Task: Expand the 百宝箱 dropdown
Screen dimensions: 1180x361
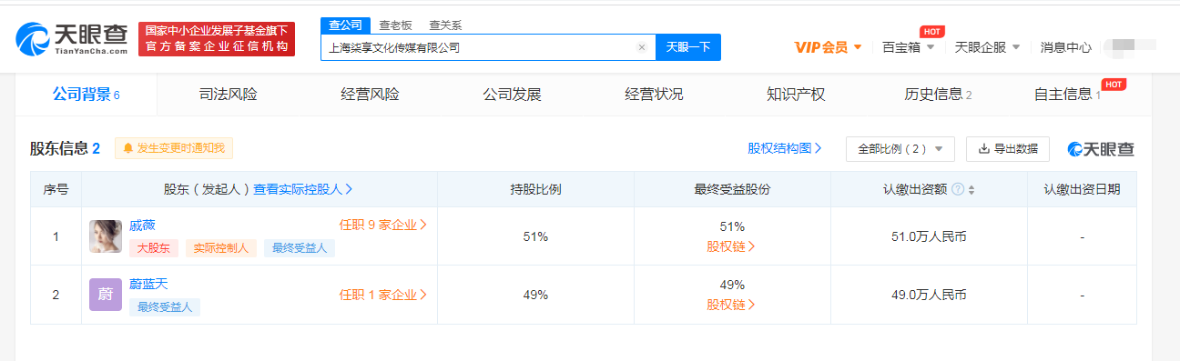Action: 909,47
